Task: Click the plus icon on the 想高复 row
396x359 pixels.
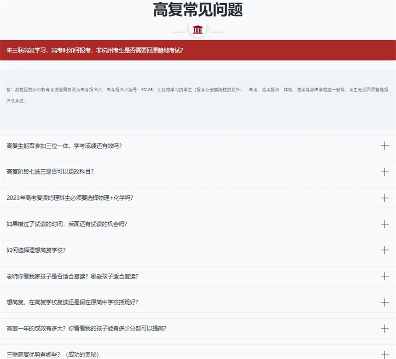Action: click(x=385, y=302)
